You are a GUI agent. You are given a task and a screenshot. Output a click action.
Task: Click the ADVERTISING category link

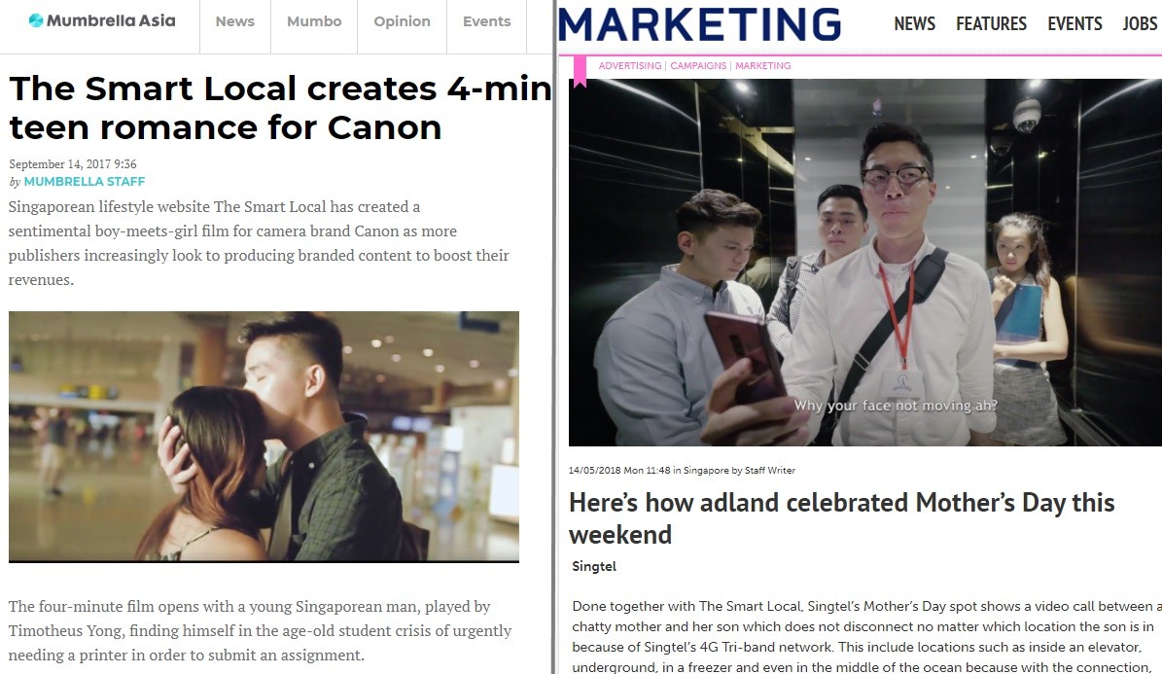[630, 65]
